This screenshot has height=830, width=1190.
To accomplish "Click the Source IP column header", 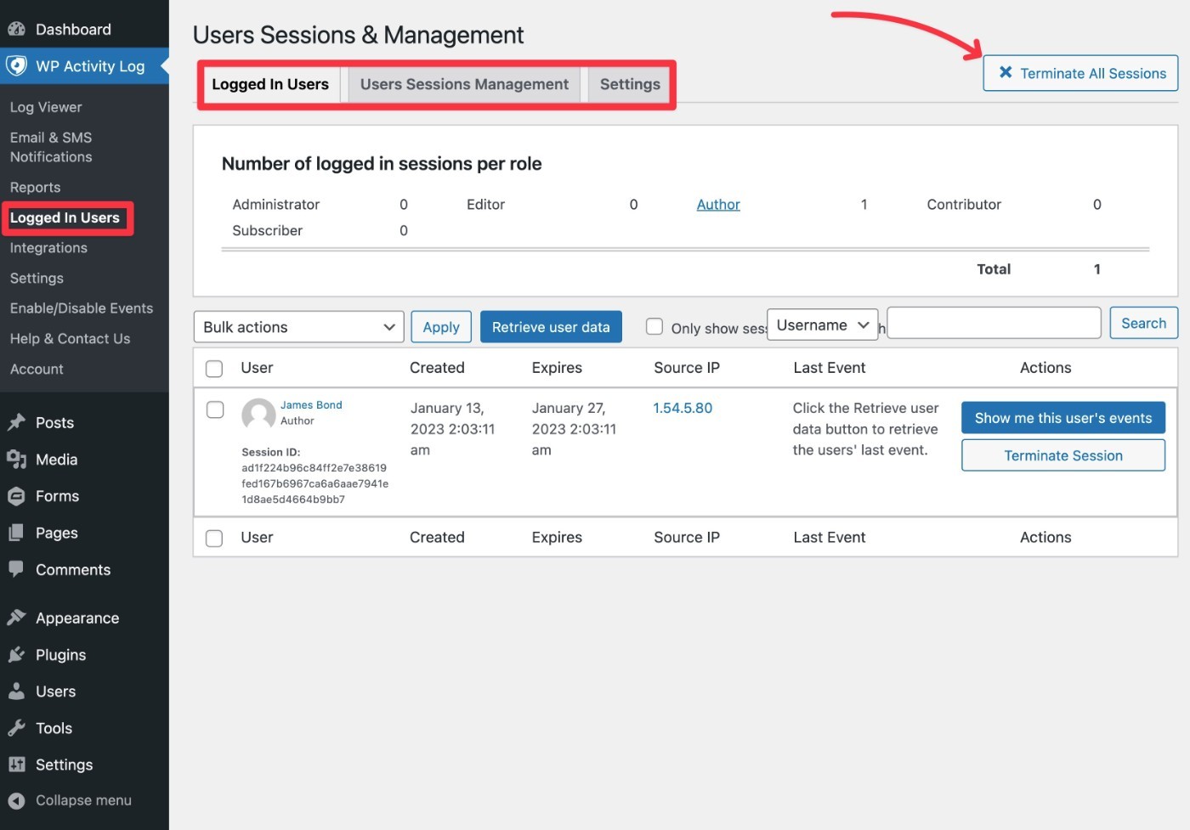I will tap(687, 368).
